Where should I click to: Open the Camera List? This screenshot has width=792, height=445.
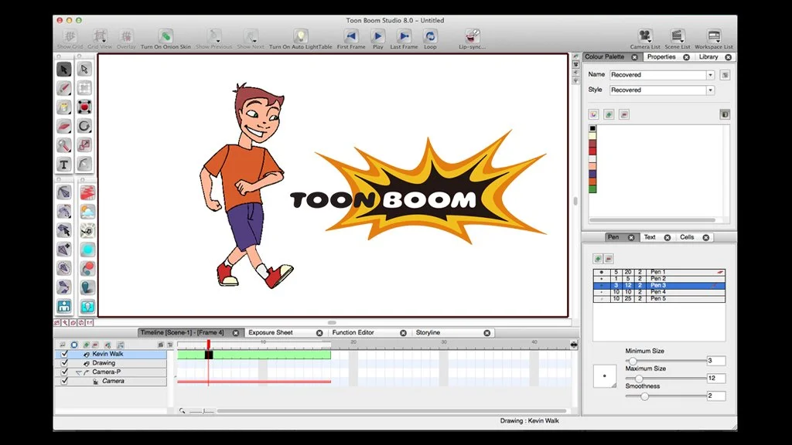(x=645, y=39)
